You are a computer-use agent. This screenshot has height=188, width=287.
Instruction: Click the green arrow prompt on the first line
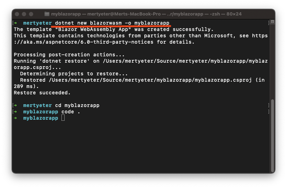pos(16,23)
